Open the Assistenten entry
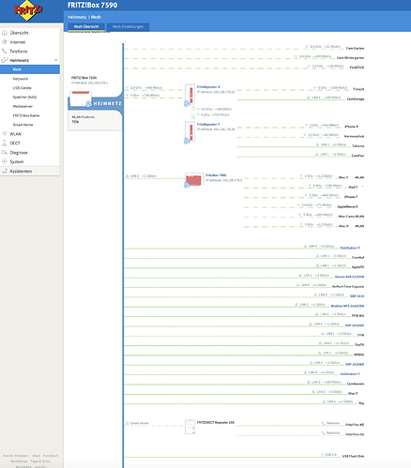The width and height of the screenshot is (411, 468). 21,171
